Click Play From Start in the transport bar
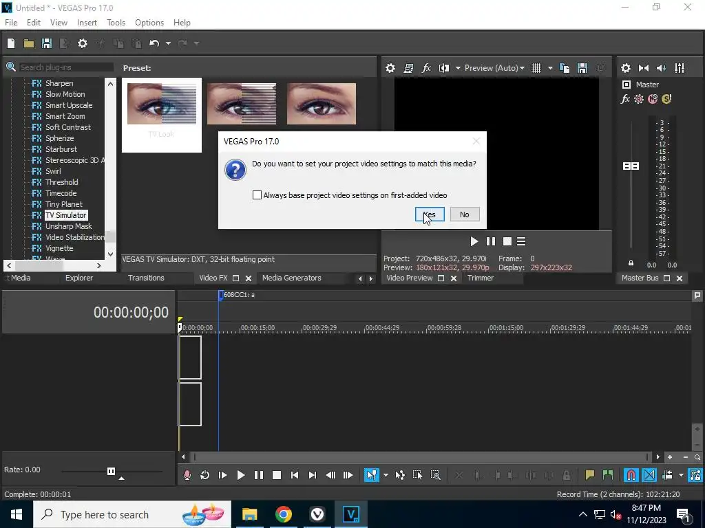Screen dimensions: 705x528 [222, 475]
